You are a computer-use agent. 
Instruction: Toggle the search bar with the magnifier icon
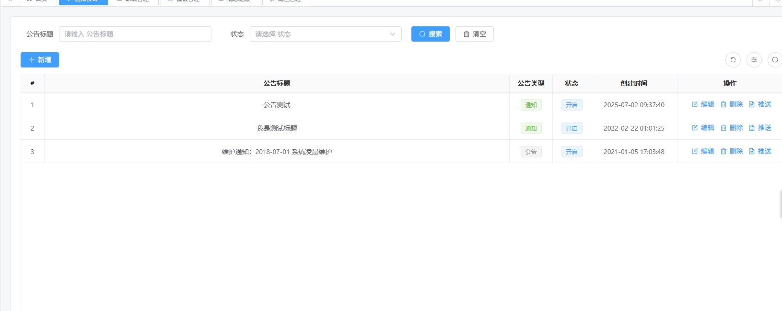click(x=774, y=60)
